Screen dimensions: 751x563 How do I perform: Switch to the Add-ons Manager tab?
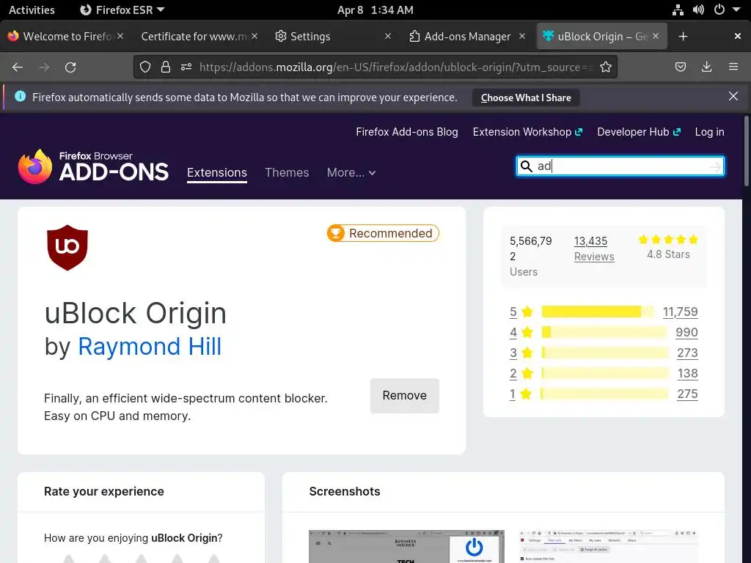click(x=467, y=37)
